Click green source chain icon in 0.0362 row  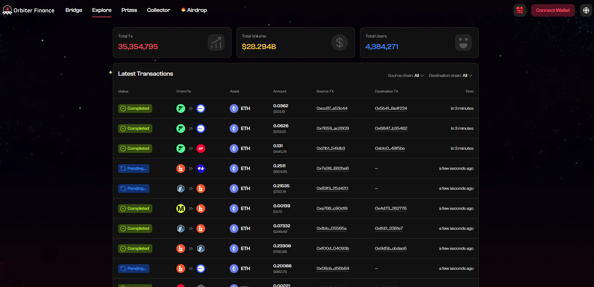tap(181, 108)
